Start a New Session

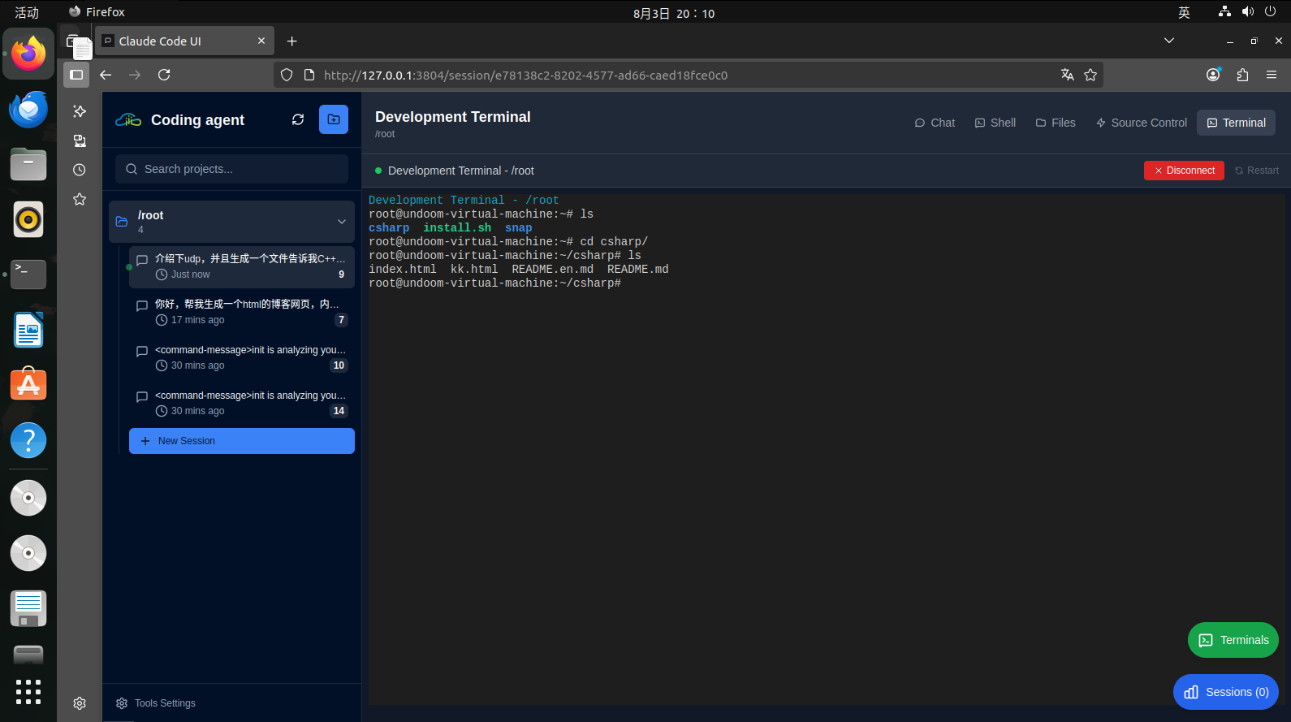[242, 441]
